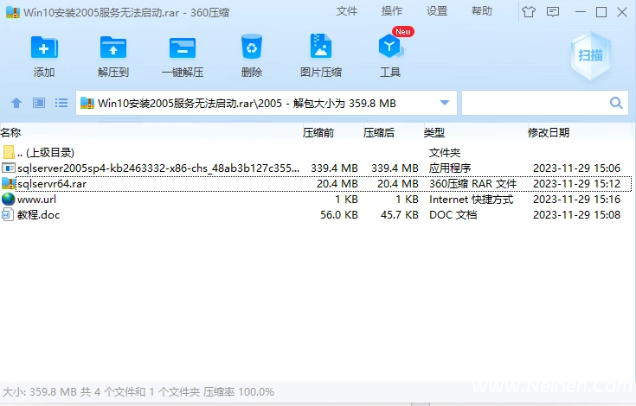The image size is (636, 406).
Task: Select the www.url file name
Action: (36, 200)
